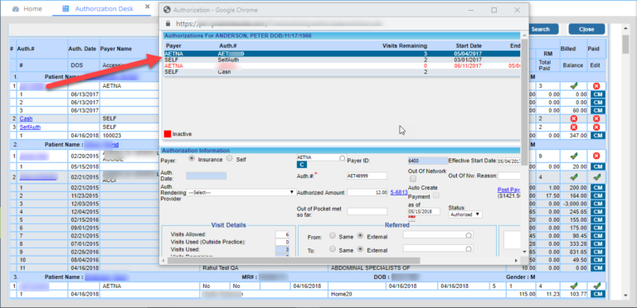Select the Insurance payer radio button
The image size is (637, 308).
pos(192,159)
